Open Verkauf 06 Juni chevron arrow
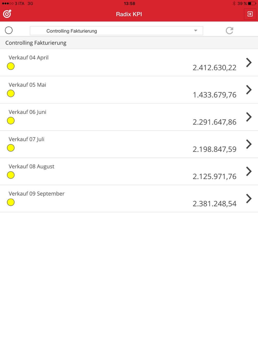This screenshot has width=258, height=344. click(249, 117)
